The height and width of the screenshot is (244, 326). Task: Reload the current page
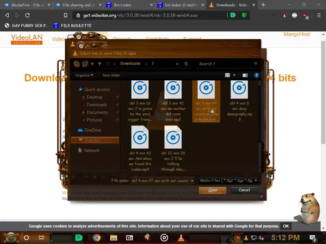(27, 15)
